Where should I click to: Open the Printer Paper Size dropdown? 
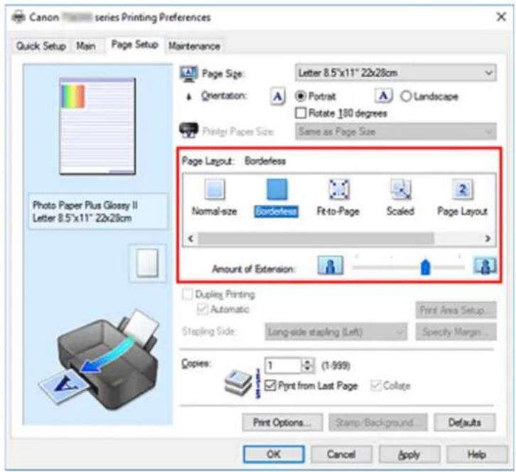click(396, 132)
